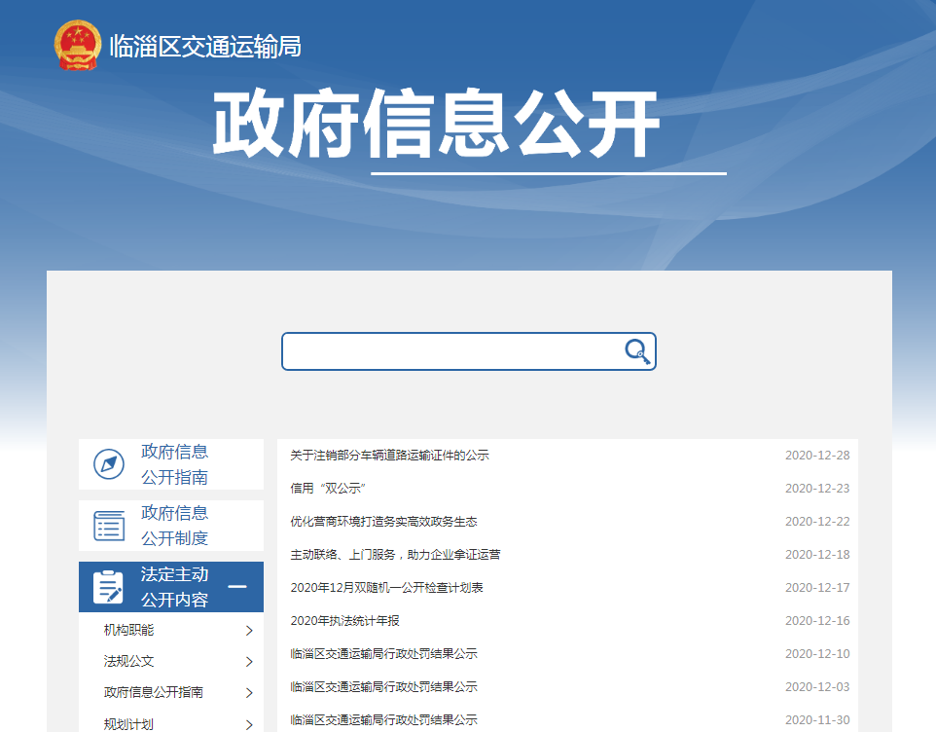Click the list icon for 政府信息公开制度
Viewport: 936px width, 732px height.
109,526
